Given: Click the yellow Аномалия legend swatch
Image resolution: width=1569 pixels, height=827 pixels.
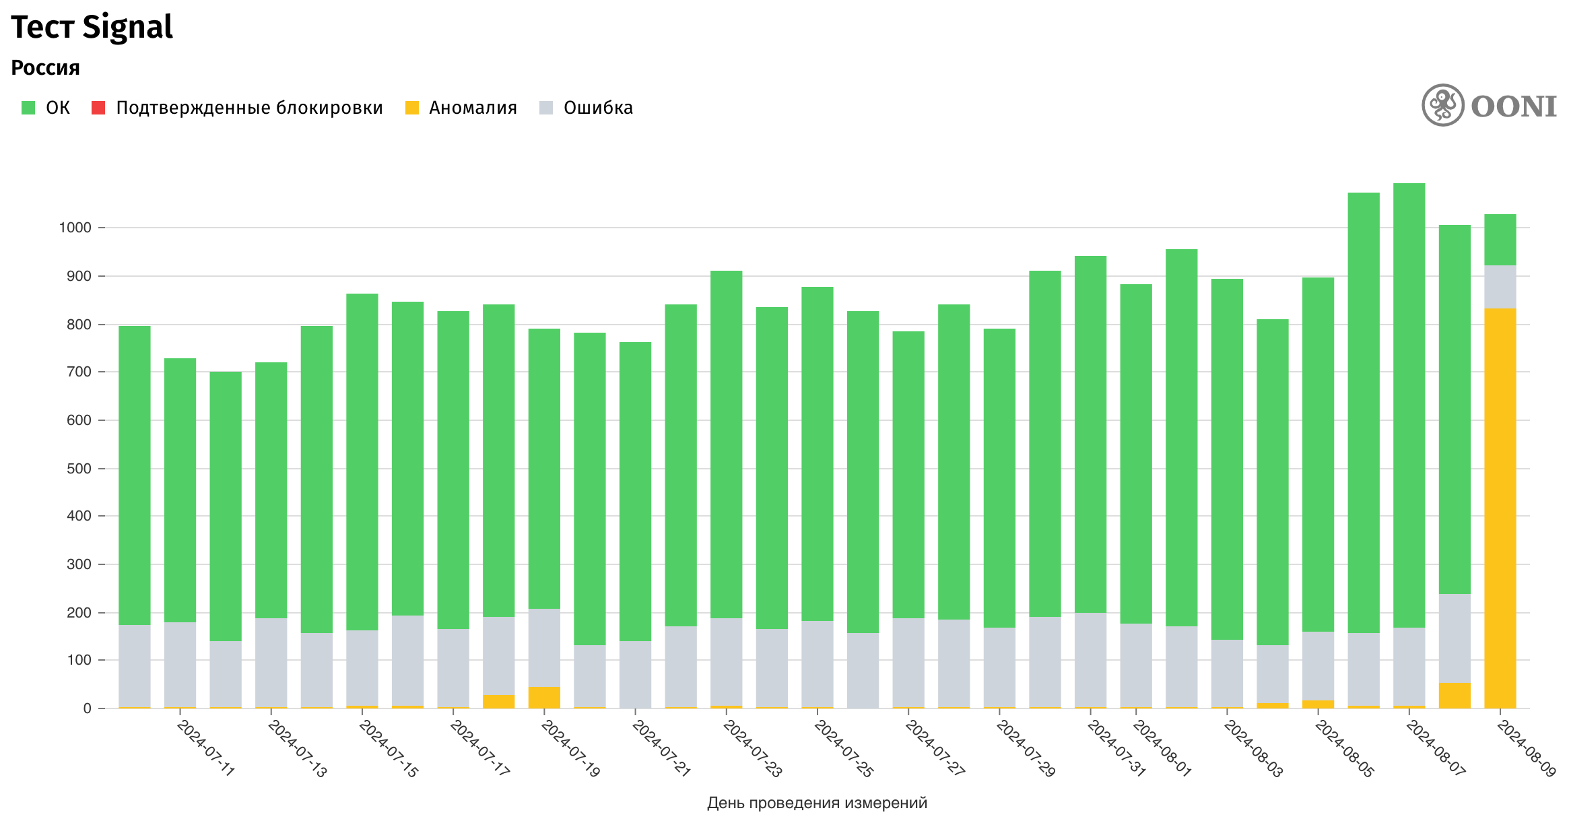Looking at the screenshot, I should tap(412, 108).
